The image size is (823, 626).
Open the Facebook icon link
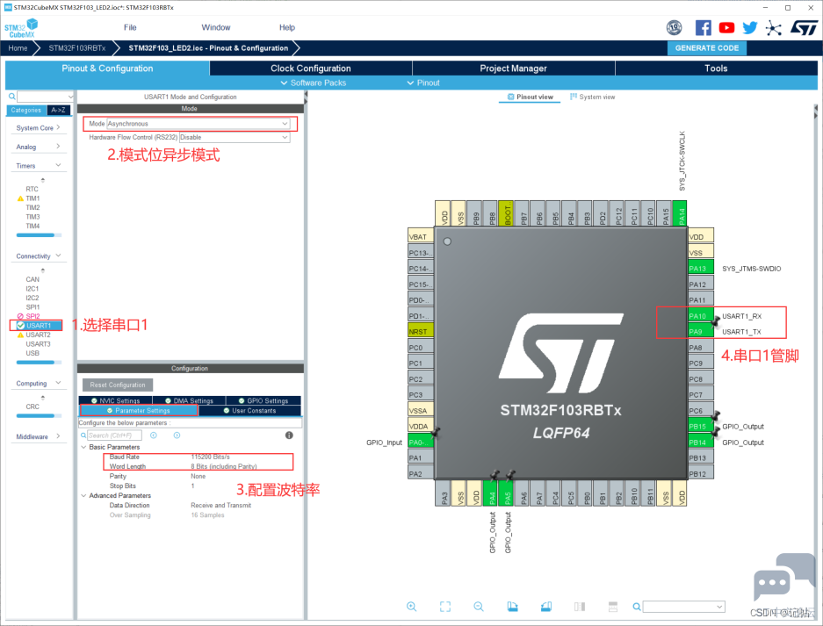click(703, 28)
